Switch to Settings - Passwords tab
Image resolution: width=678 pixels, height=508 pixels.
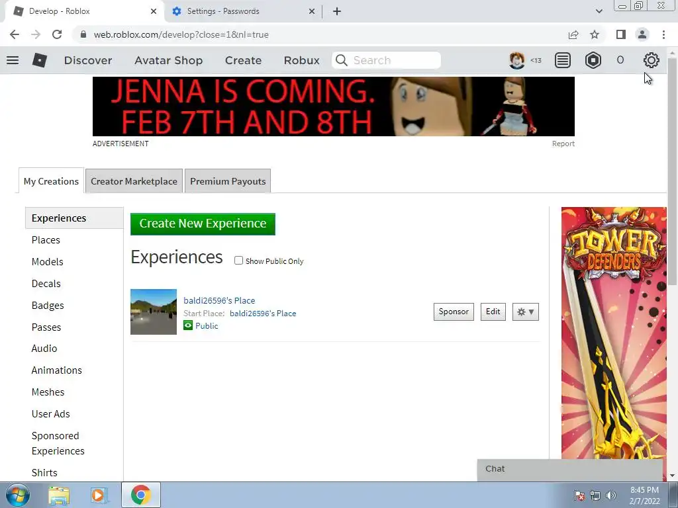[244, 11]
